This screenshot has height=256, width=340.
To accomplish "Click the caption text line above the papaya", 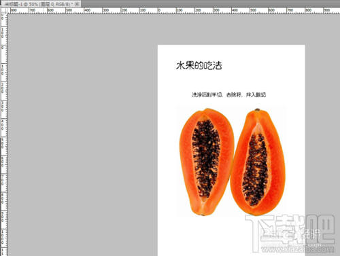I will [228, 94].
